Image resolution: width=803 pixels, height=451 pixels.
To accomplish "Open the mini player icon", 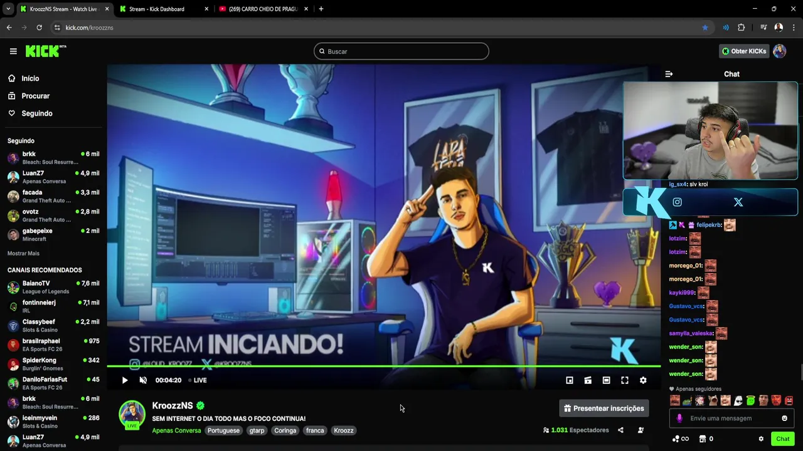I will 570,380.
